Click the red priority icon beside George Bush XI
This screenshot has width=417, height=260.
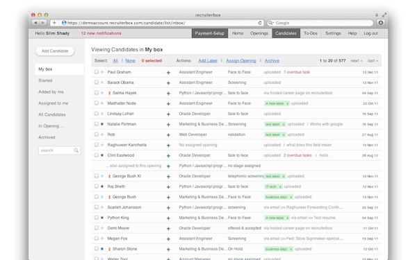[x=109, y=176]
